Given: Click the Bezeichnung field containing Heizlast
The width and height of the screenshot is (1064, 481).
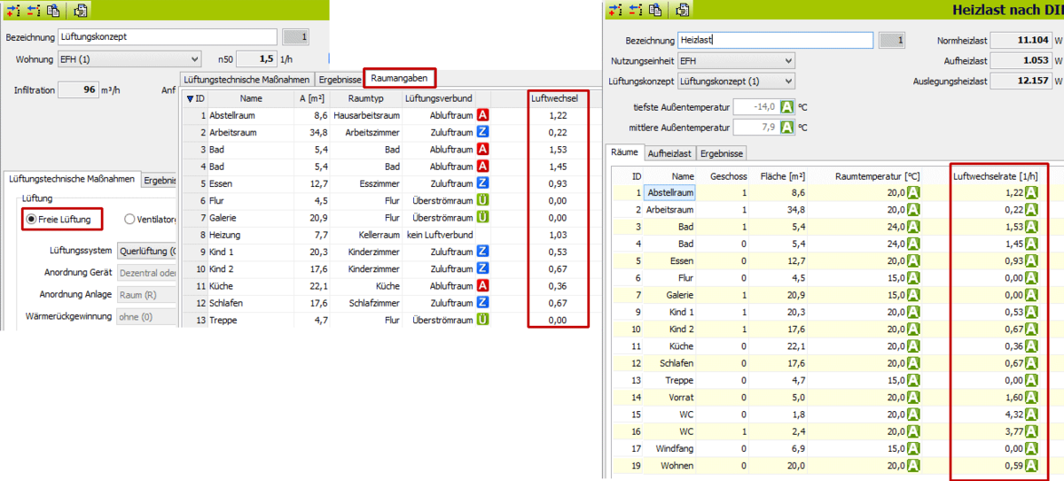Looking at the screenshot, I should [775, 40].
